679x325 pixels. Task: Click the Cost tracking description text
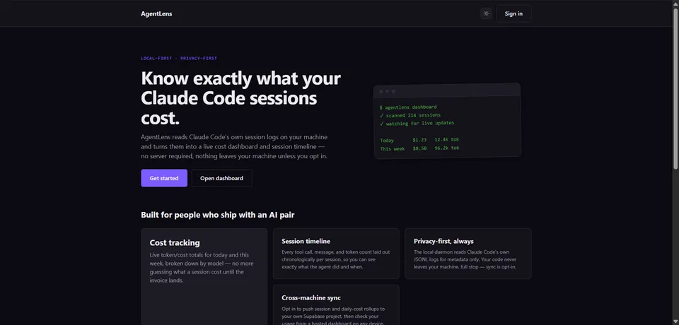pyautogui.click(x=202, y=268)
